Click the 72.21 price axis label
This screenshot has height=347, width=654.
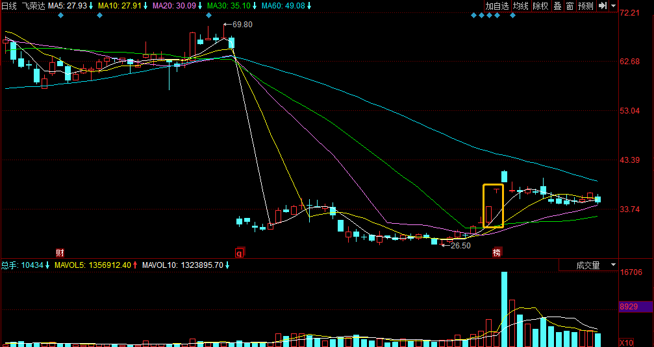click(629, 13)
